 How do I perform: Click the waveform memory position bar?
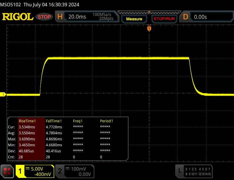(149, 12)
